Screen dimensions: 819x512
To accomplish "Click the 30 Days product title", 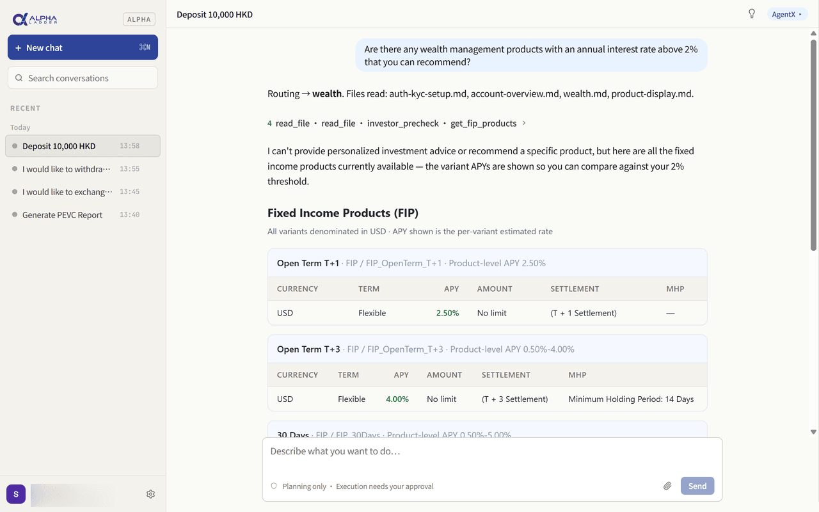I will 293,435.
